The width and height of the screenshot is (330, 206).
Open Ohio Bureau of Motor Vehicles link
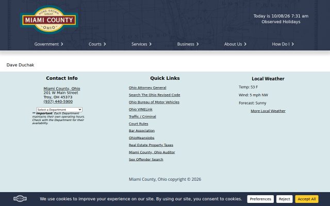[x=154, y=102]
